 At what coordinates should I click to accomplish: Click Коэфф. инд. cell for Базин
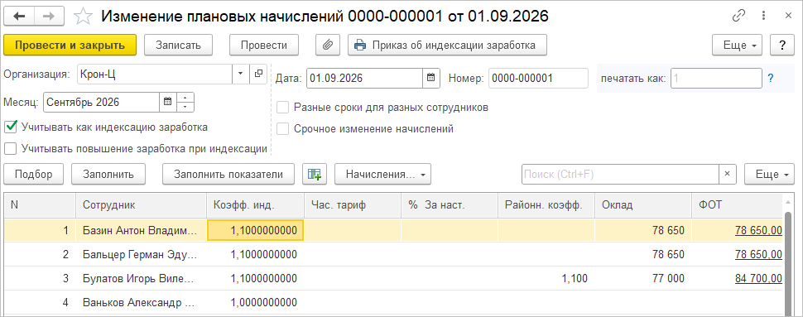(x=255, y=230)
